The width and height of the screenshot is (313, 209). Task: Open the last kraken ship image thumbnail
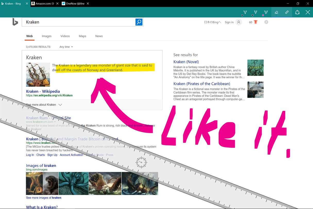[140, 183]
